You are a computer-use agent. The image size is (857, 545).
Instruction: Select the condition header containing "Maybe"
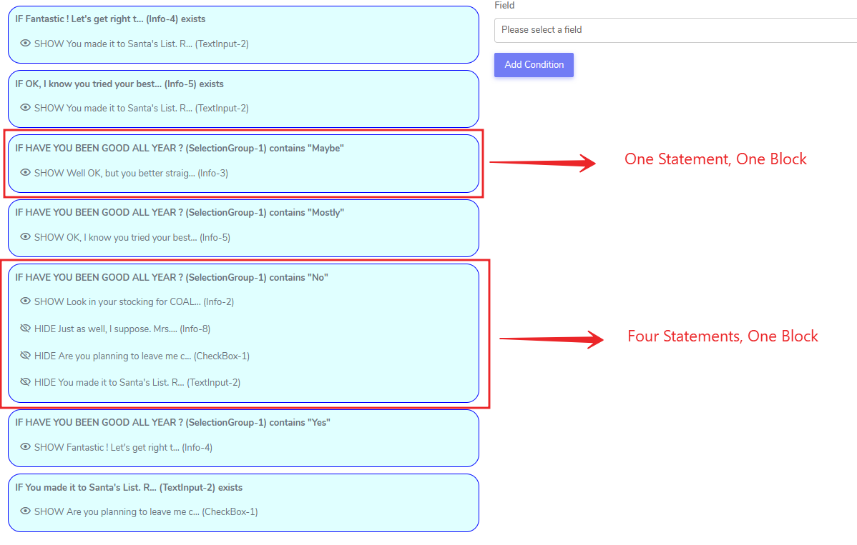tap(180, 148)
